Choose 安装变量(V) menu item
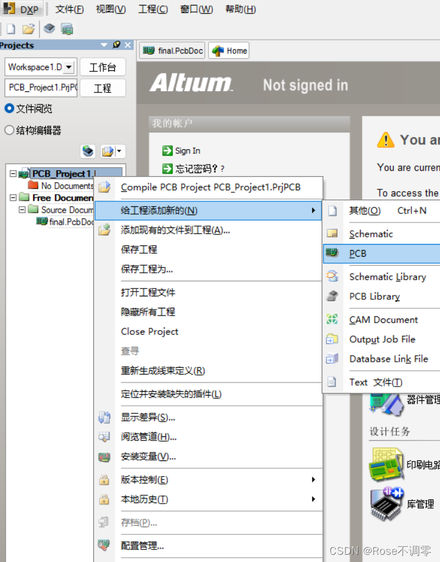440x562 pixels. [209, 457]
